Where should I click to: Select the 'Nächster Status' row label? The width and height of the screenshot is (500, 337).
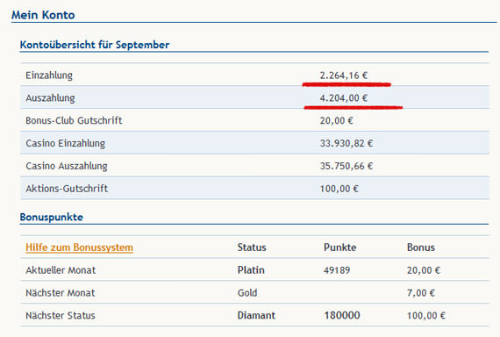click(x=61, y=316)
